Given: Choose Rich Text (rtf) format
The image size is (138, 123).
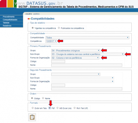Looking at the screenshot, I should coord(75,108).
